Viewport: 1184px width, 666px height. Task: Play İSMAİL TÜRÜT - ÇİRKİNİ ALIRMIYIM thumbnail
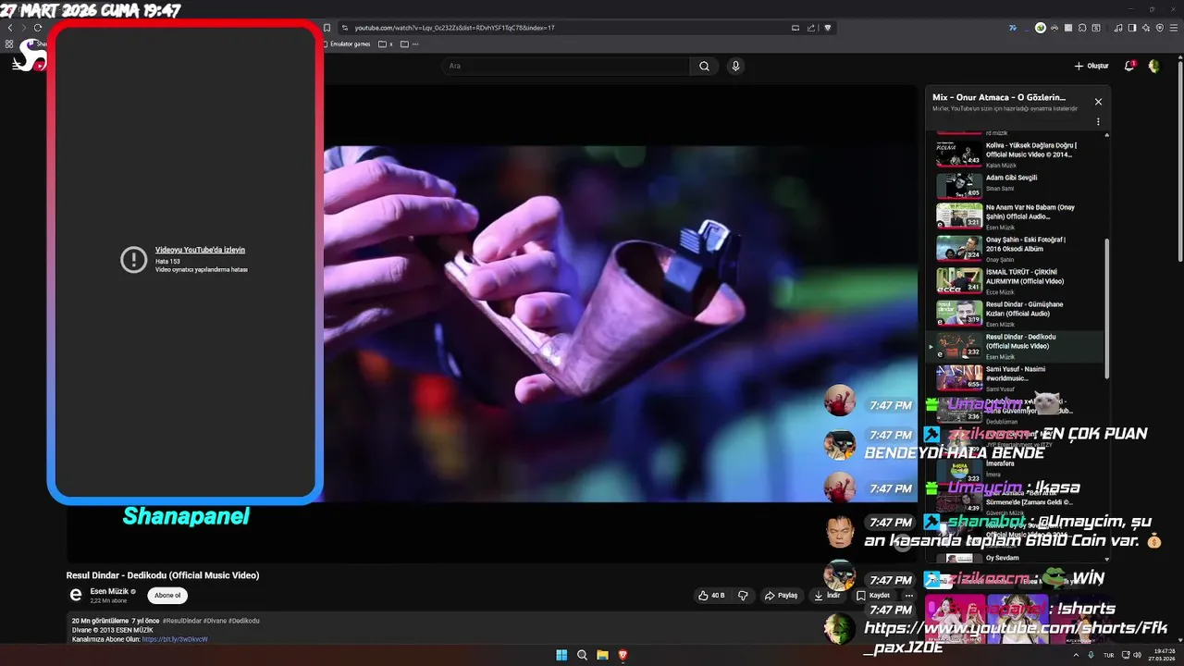click(959, 280)
